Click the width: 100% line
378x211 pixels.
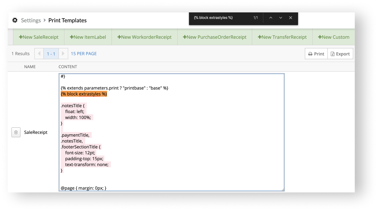[x=78, y=117]
